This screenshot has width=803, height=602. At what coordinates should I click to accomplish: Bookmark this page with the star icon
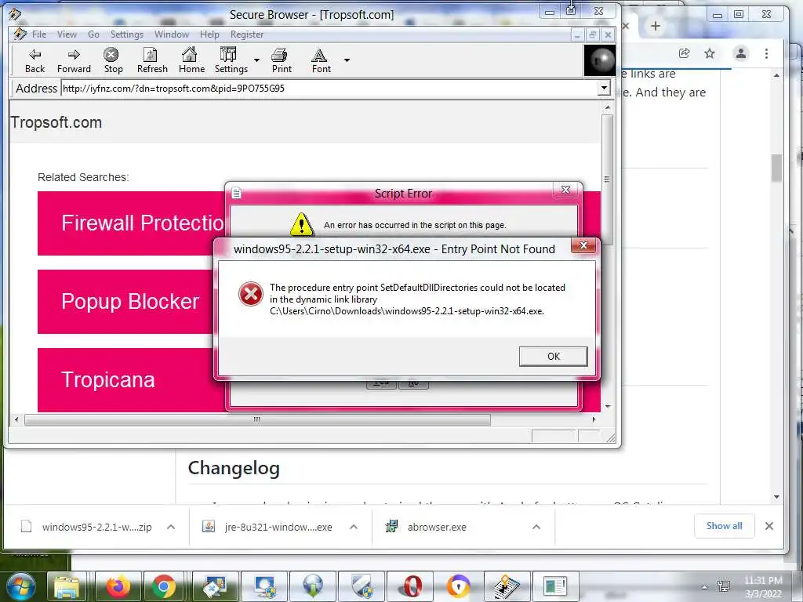coord(709,53)
